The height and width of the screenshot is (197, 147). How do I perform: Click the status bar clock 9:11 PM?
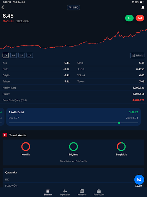tap(7, 2)
